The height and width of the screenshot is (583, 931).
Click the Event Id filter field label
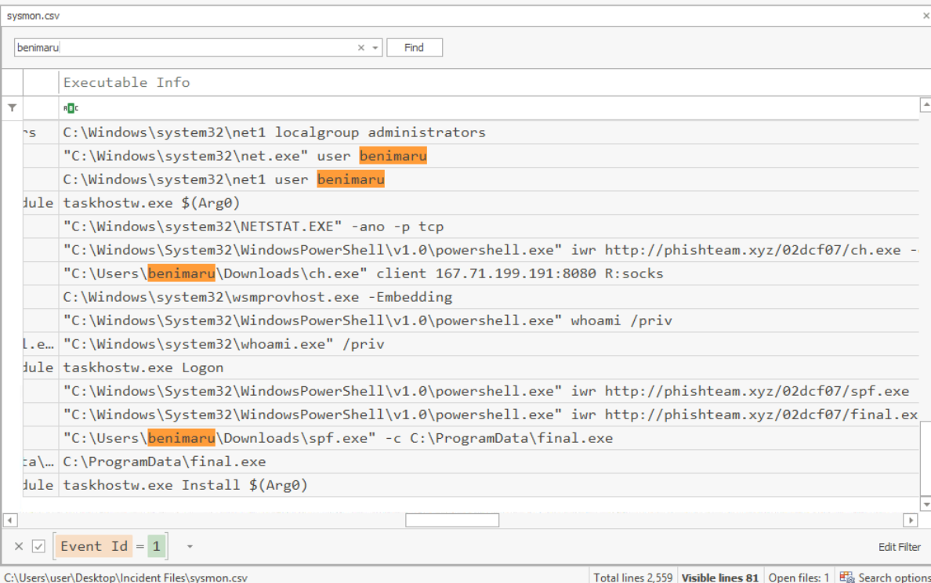(94, 546)
